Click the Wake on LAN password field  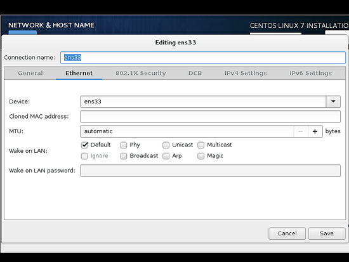(210, 171)
